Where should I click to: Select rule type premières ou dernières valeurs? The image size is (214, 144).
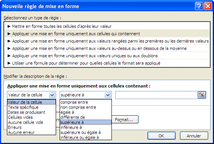click(x=107, y=41)
